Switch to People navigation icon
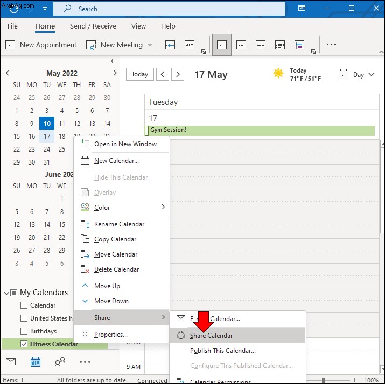Screen dimensions: 385x384 (60, 362)
